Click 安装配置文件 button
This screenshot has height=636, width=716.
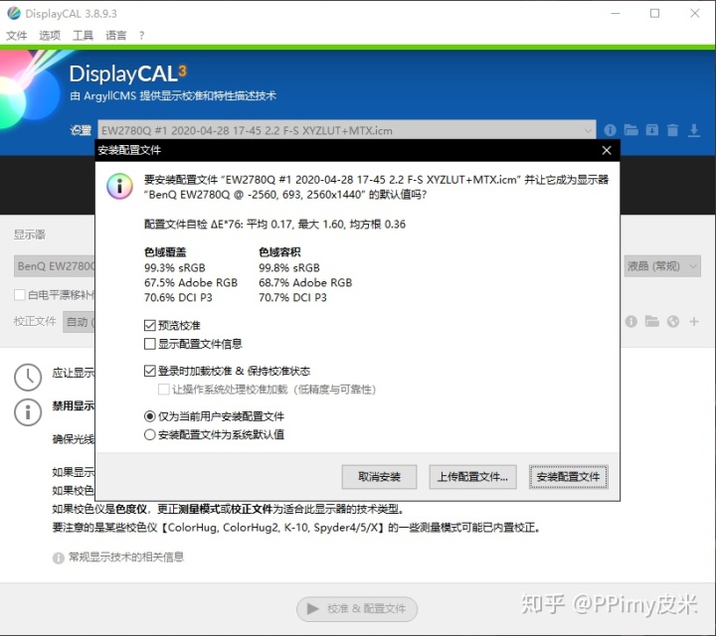[x=568, y=477]
